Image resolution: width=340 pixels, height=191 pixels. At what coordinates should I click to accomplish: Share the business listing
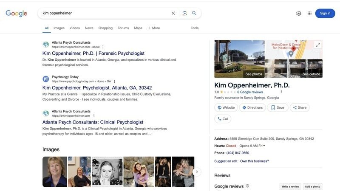point(300,107)
